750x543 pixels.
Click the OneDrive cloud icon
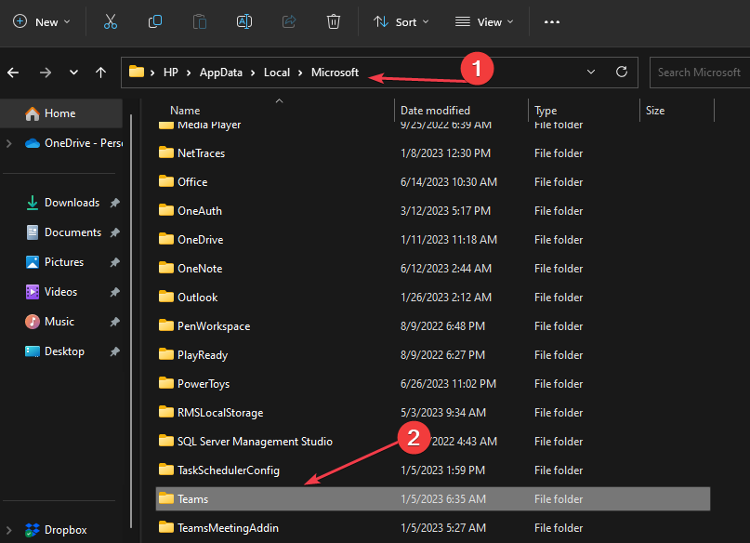[x=32, y=143]
